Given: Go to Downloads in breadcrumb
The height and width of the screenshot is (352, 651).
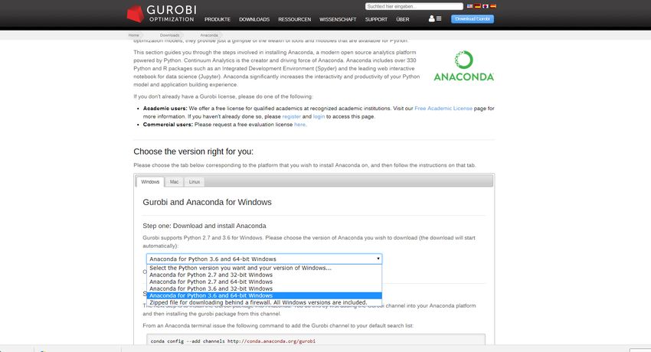Looking at the screenshot, I should click(169, 35).
